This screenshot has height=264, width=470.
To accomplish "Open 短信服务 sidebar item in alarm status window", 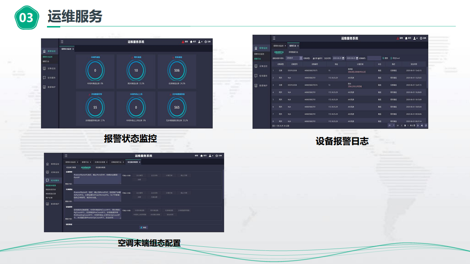I will click(50, 78).
